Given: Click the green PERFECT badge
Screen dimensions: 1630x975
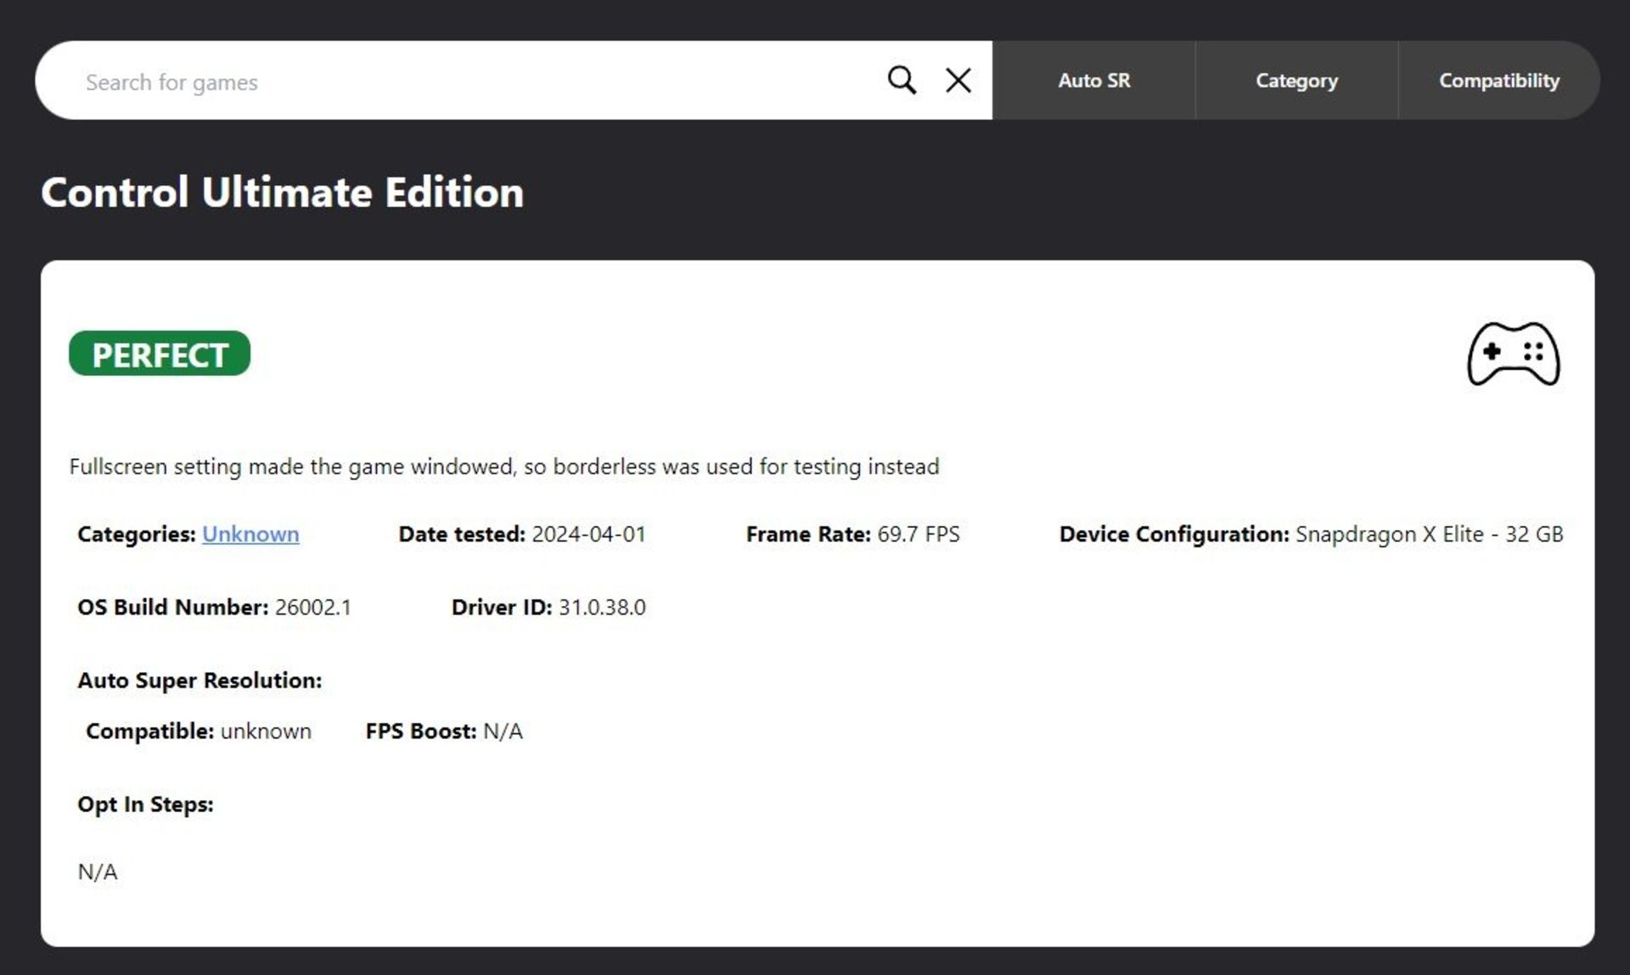Looking at the screenshot, I should click(x=160, y=354).
